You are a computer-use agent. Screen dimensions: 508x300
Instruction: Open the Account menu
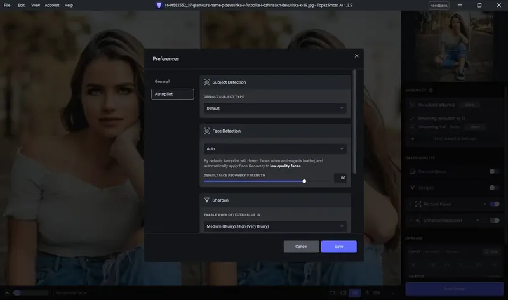[52, 5]
